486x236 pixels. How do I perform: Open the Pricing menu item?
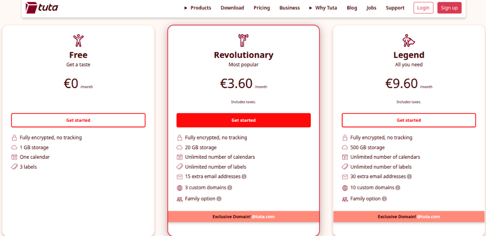pos(262,8)
